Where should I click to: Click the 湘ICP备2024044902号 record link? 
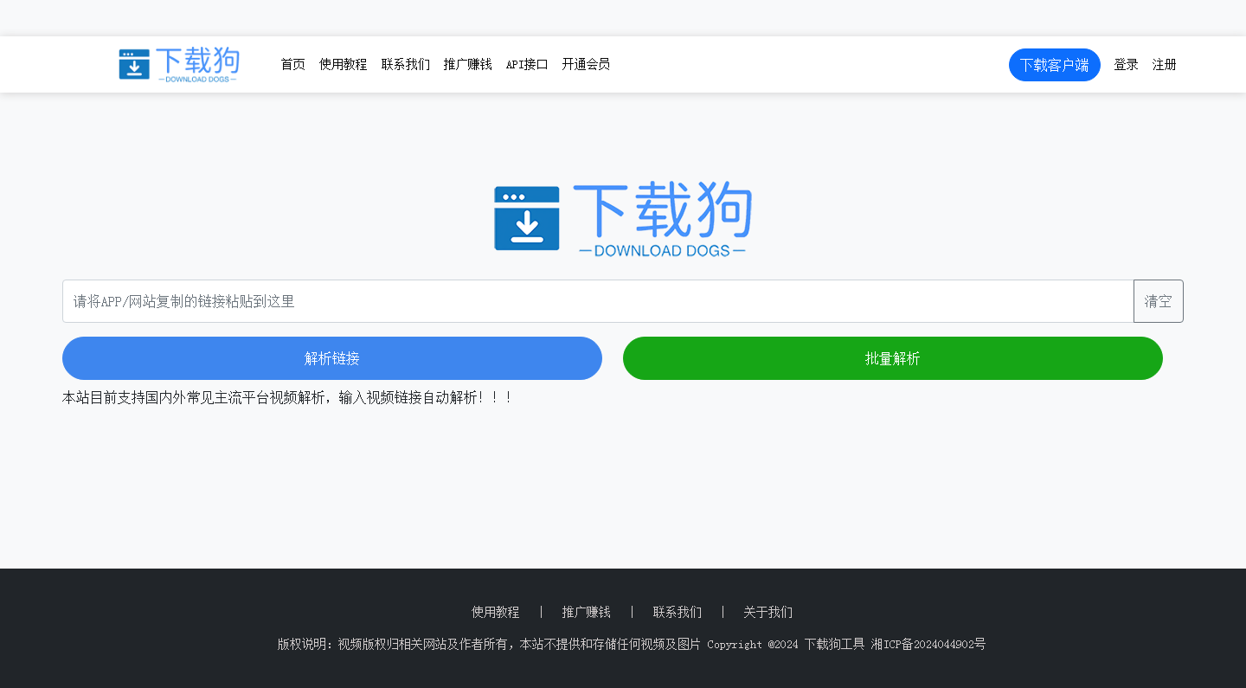pyautogui.click(x=928, y=644)
